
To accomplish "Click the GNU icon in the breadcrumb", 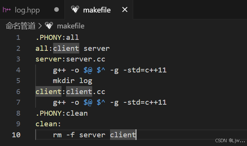I will (49, 26).
